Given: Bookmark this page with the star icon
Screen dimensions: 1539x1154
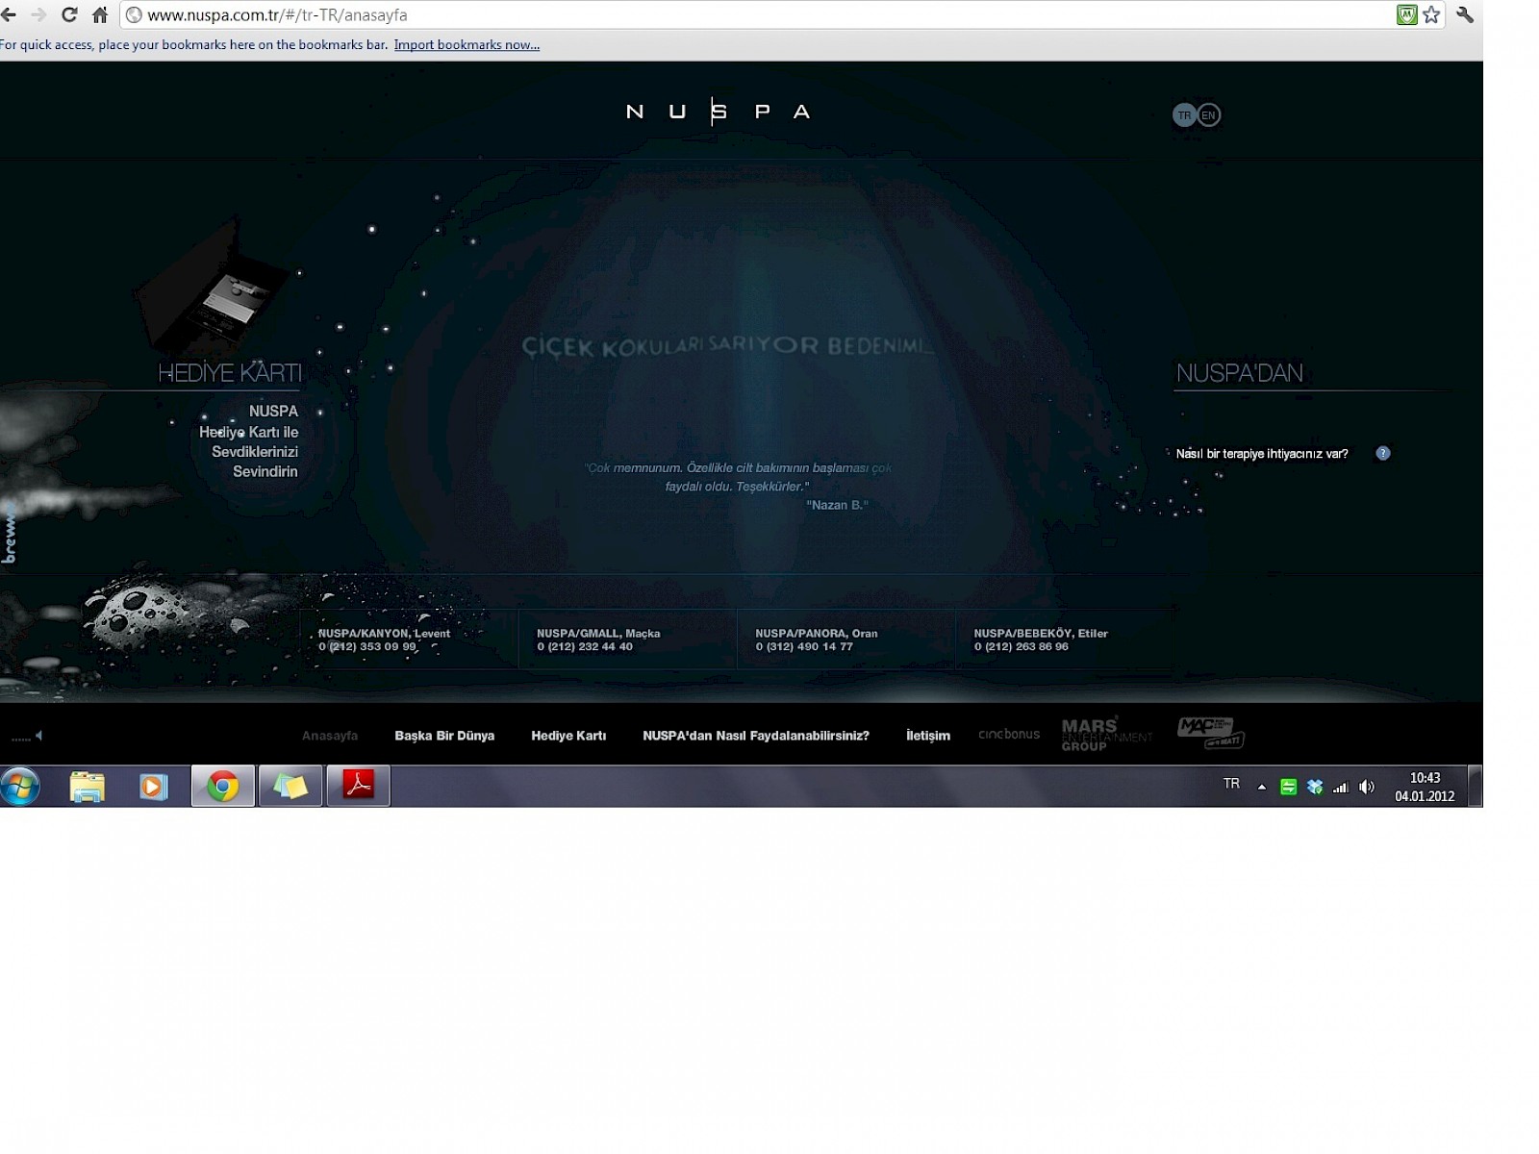Looking at the screenshot, I should 1431,15.
